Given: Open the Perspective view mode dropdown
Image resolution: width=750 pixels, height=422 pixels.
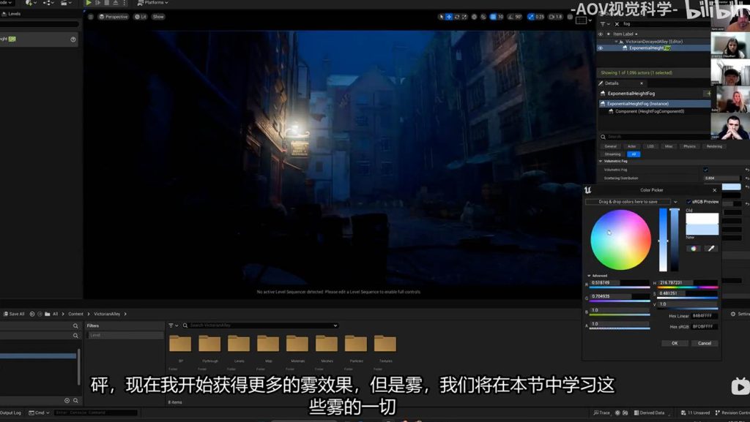Looking at the screenshot, I should pos(113,16).
